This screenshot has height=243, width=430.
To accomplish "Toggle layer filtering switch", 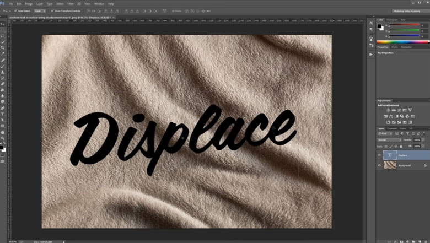I will point(424,134).
